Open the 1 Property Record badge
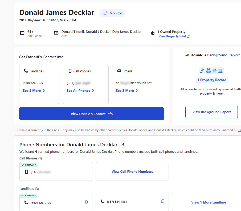 212,80
